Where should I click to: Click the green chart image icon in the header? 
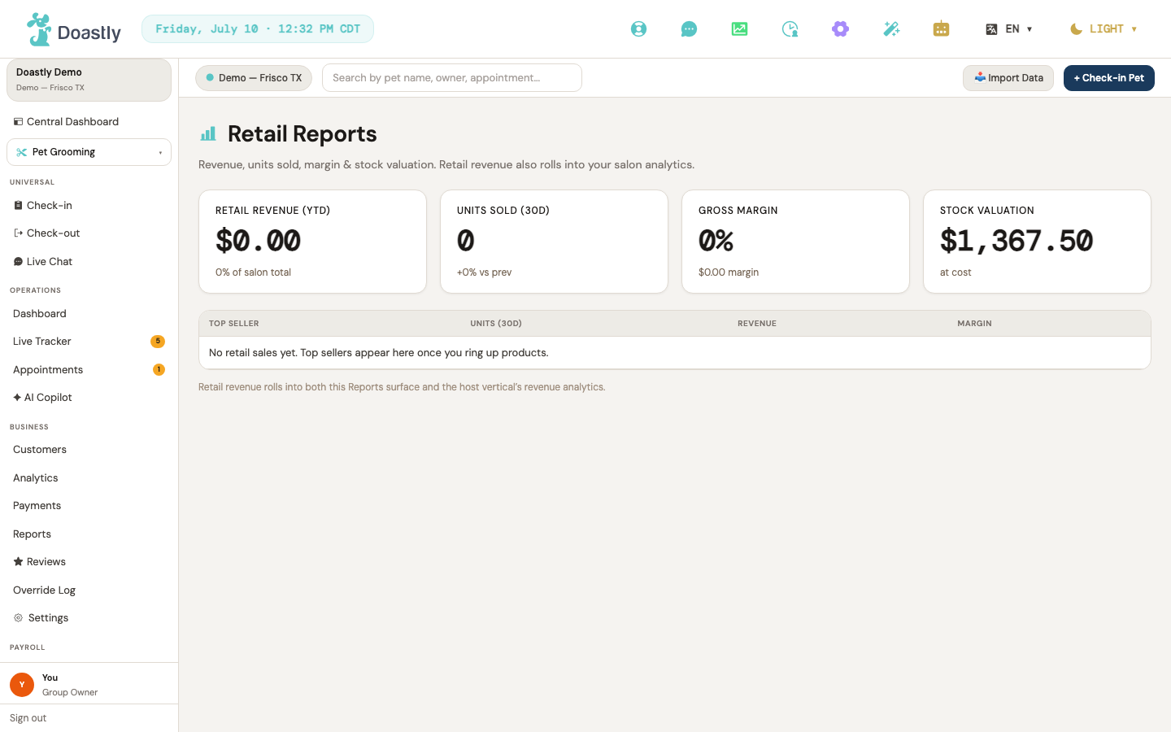point(739,29)
